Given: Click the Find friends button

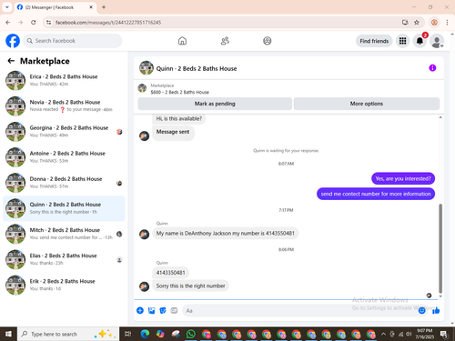Looking at the screenshot, I should [374, 41].
